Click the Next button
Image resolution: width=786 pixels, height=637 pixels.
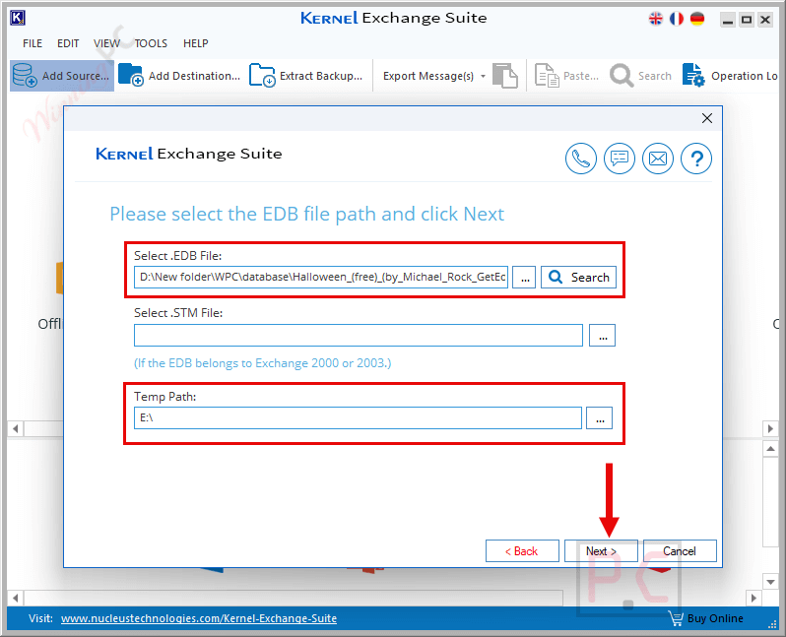[x=601, y=551]
